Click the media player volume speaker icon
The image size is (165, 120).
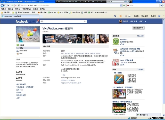tap(101, 2)
